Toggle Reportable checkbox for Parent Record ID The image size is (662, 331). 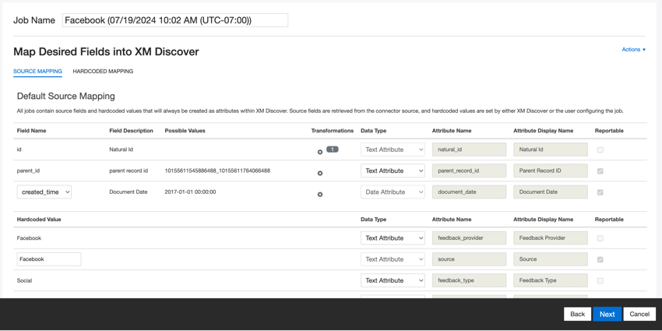pyautogui.click(x=600, y=171)
